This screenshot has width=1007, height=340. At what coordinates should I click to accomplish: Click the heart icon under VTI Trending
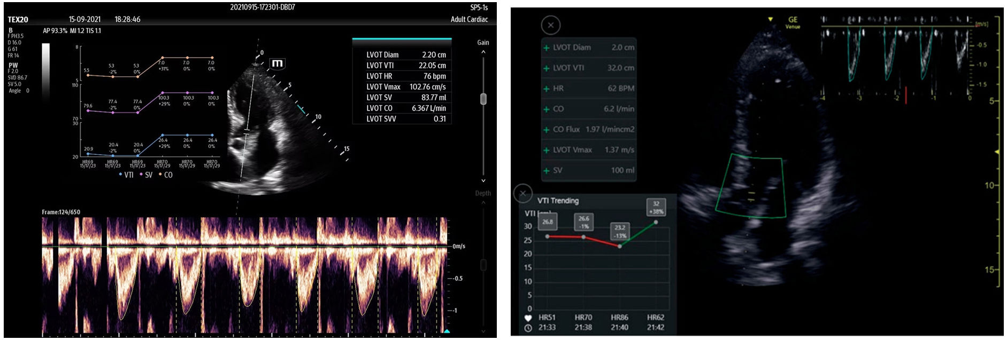click(x=528, y=318)
